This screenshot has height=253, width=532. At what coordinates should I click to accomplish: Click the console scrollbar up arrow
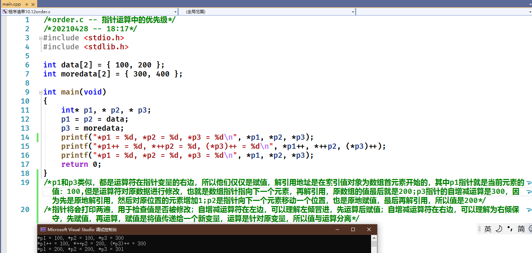click(x=374, y=238)
